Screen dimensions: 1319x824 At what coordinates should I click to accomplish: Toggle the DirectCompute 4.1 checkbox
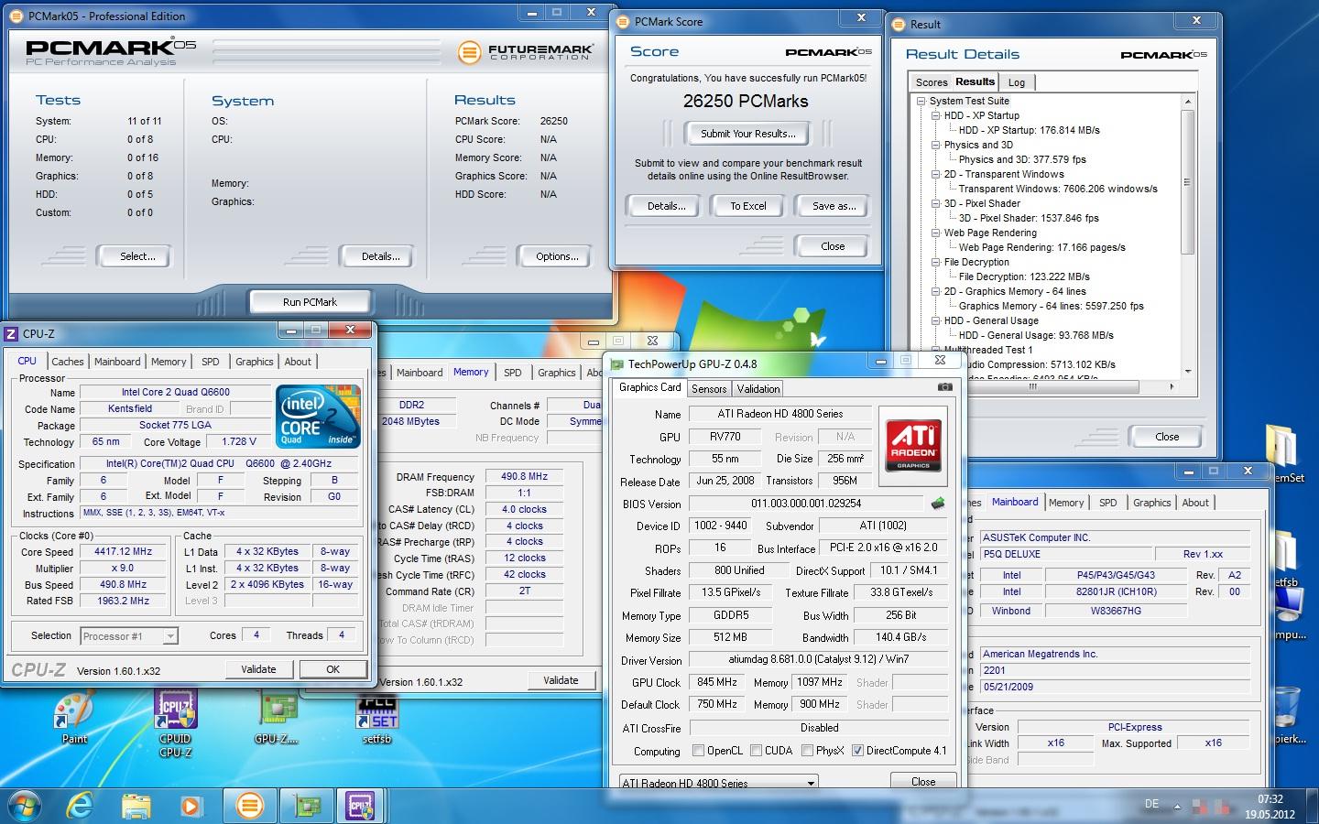tap(857, 751)
